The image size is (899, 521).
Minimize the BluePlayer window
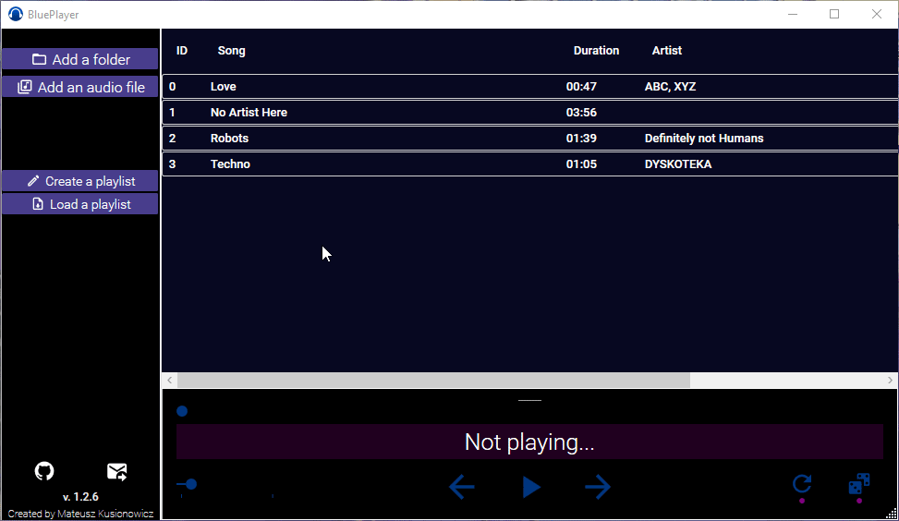pos(793,14)
